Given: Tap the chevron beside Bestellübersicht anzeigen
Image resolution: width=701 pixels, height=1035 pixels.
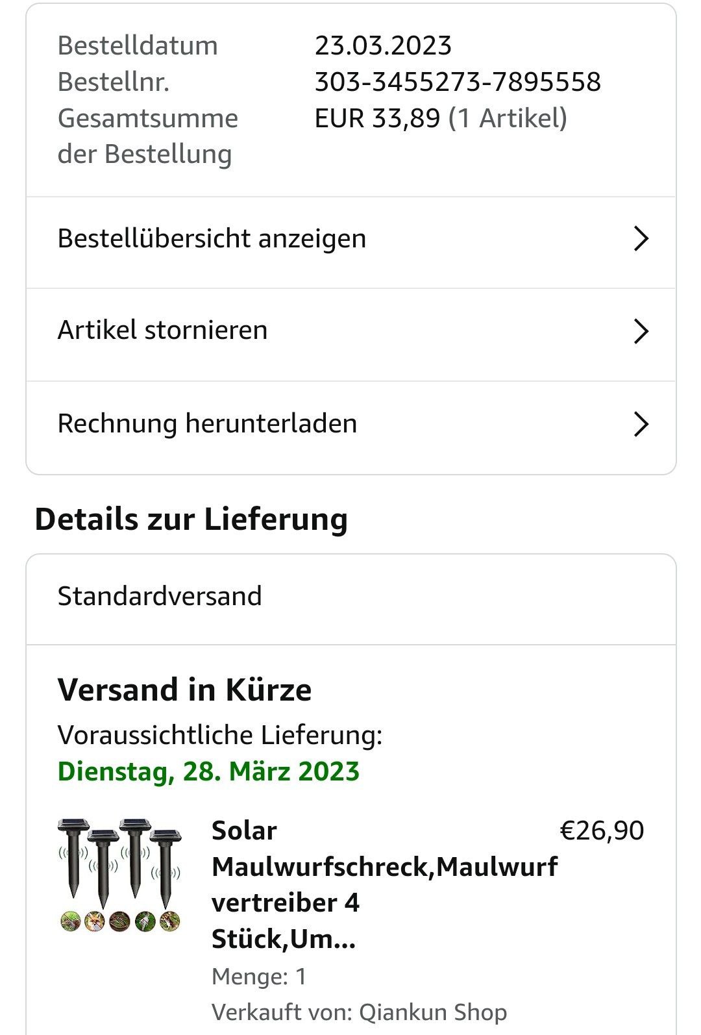Looking at the screenshot, I should (641, 238).
